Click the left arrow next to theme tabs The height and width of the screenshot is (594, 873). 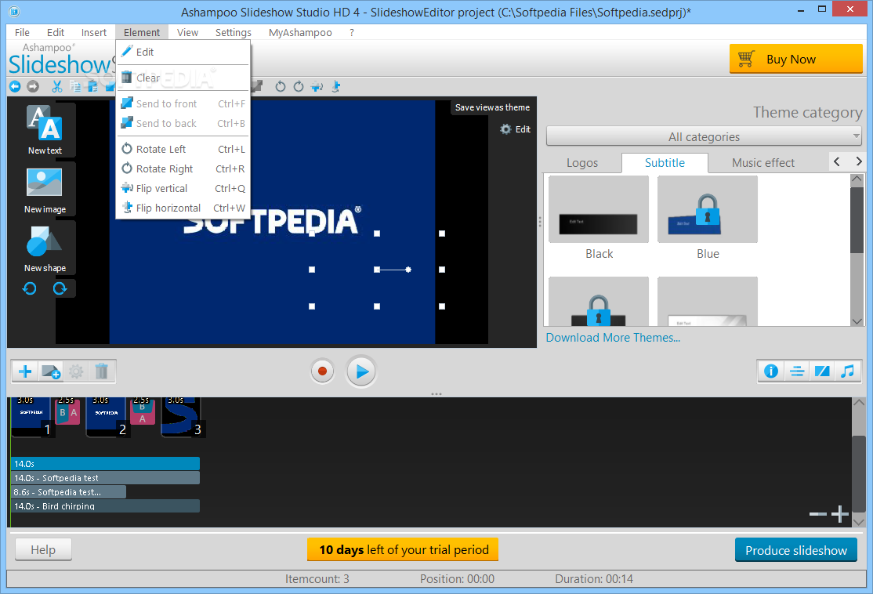point(837,161)
